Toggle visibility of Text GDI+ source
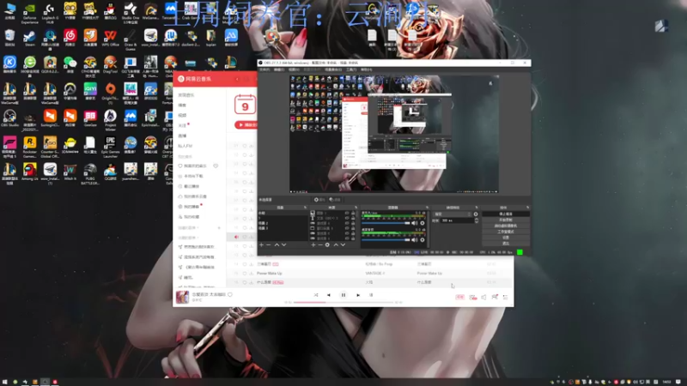 click(347, 218)
